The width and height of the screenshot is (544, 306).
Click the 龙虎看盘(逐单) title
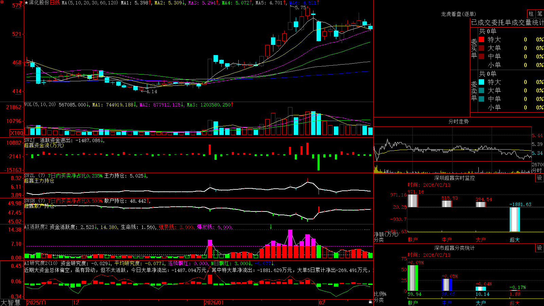[458, 14]
